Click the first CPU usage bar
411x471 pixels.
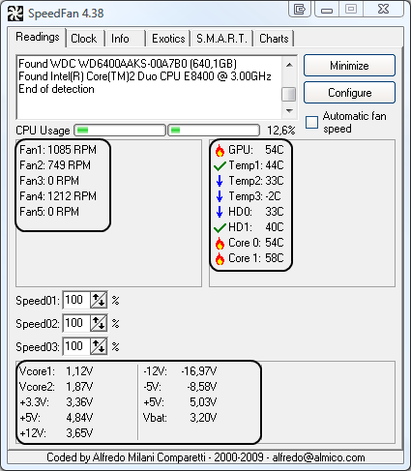[x=120, y=131]
